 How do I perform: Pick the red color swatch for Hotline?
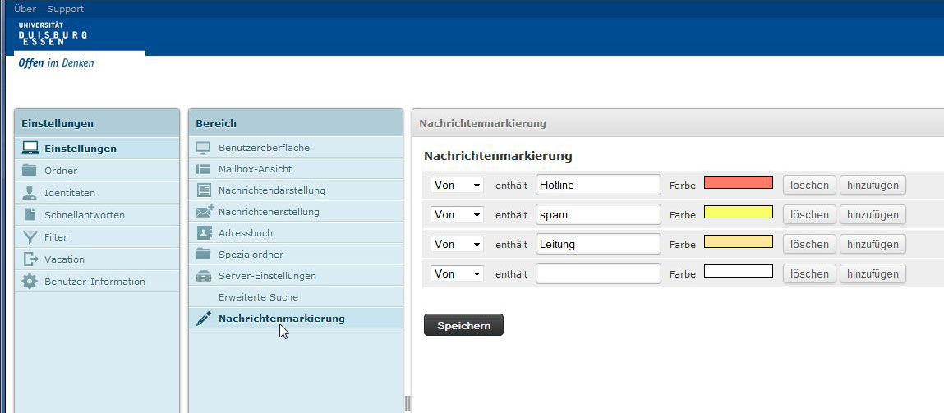point(738,182)
